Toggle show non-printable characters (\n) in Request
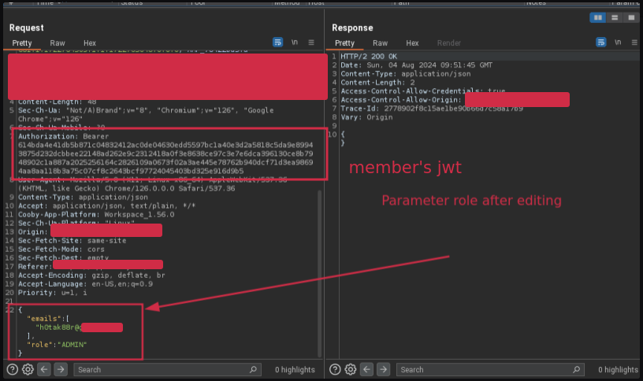 pyautogui.click(x=295, y=43)
